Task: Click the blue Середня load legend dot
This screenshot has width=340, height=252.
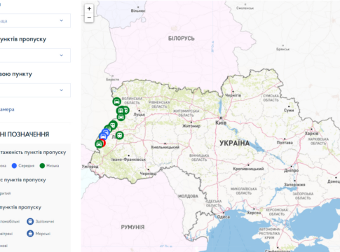Action: pyautogui.click(x=14, y=166)
